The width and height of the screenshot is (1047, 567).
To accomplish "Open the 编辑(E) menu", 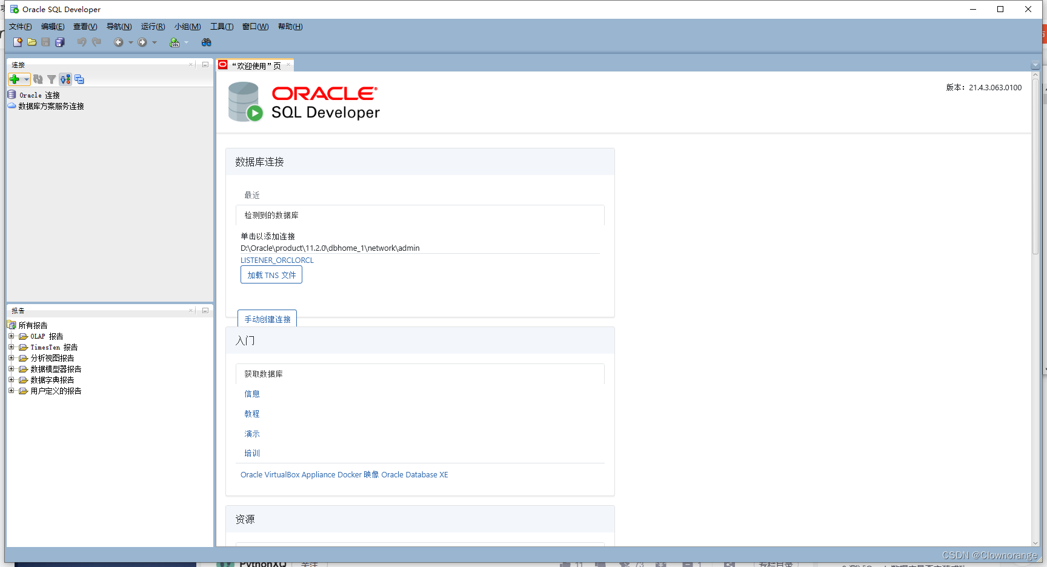I will [x=53, y=27].
